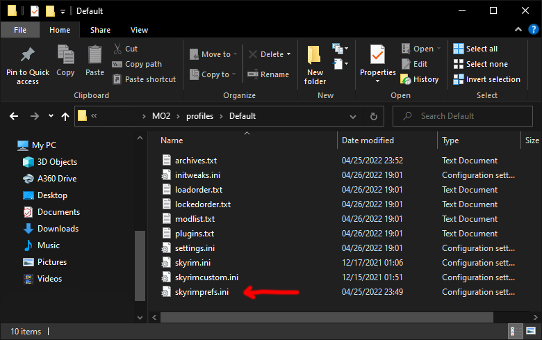Viewport: 542px width, 340px height.
Task: Click the Search Default box
Action: (463, 116)
